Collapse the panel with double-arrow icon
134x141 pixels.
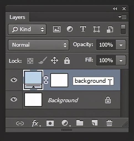tap(115, 9)
